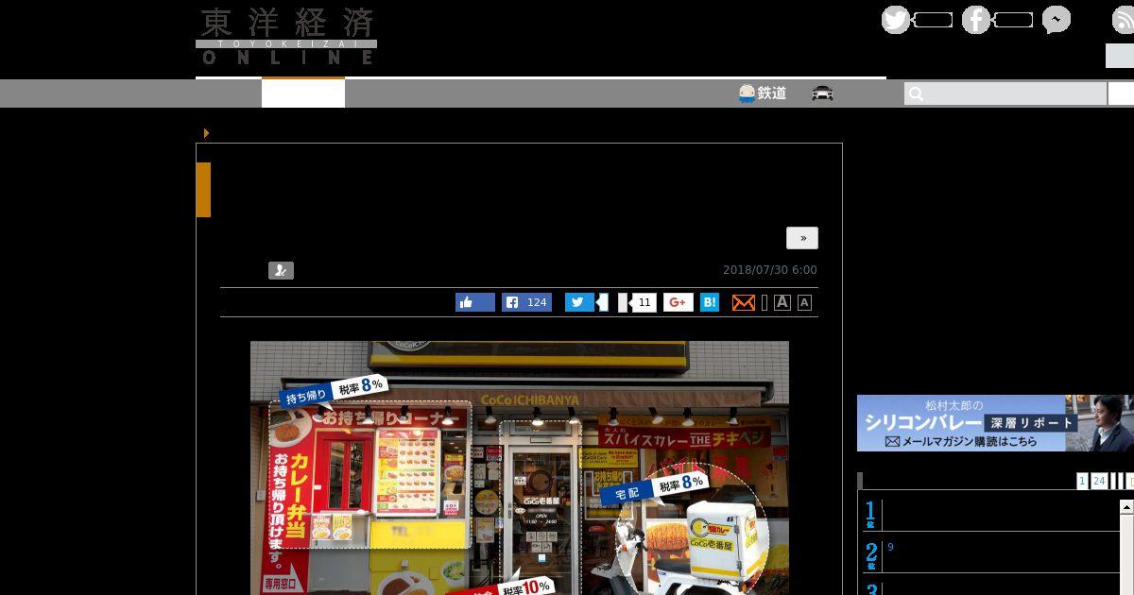Open the rank 1 ranking entry
The image size is (1134, 595).
tap(992, 515)
